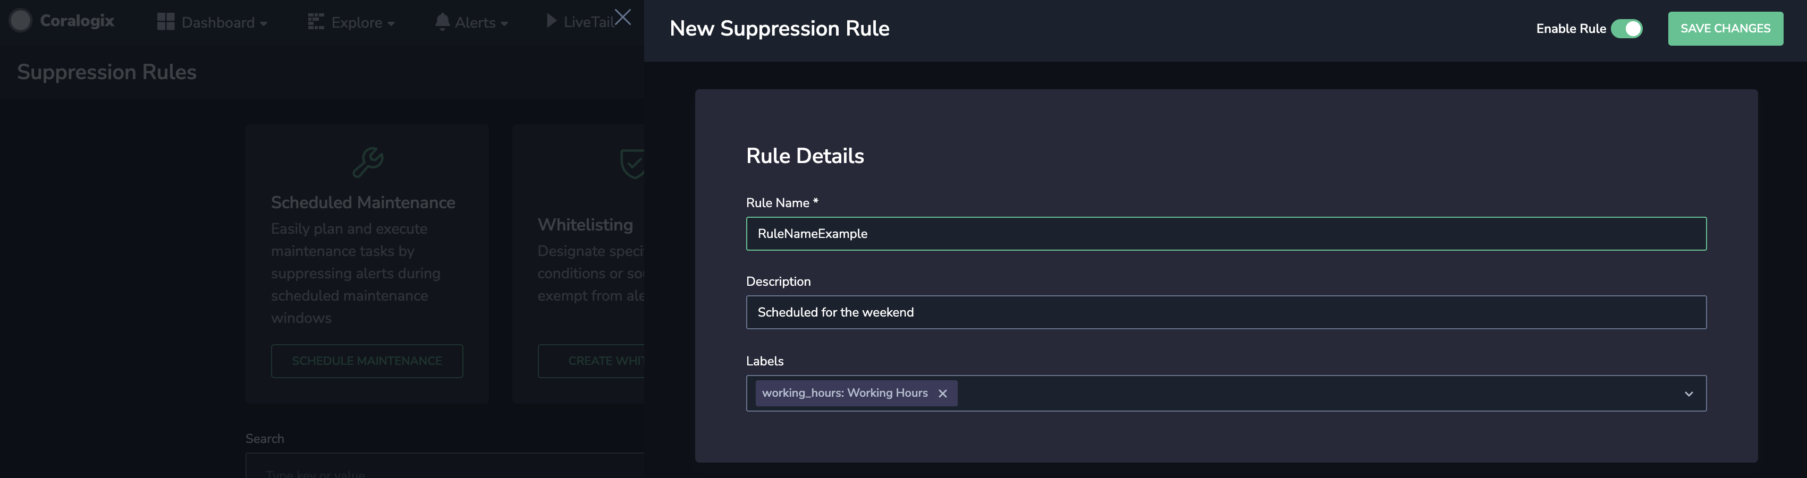Click the Dashboard grid icon
This screenshot has width=1807, height=478.
[165, 22]
